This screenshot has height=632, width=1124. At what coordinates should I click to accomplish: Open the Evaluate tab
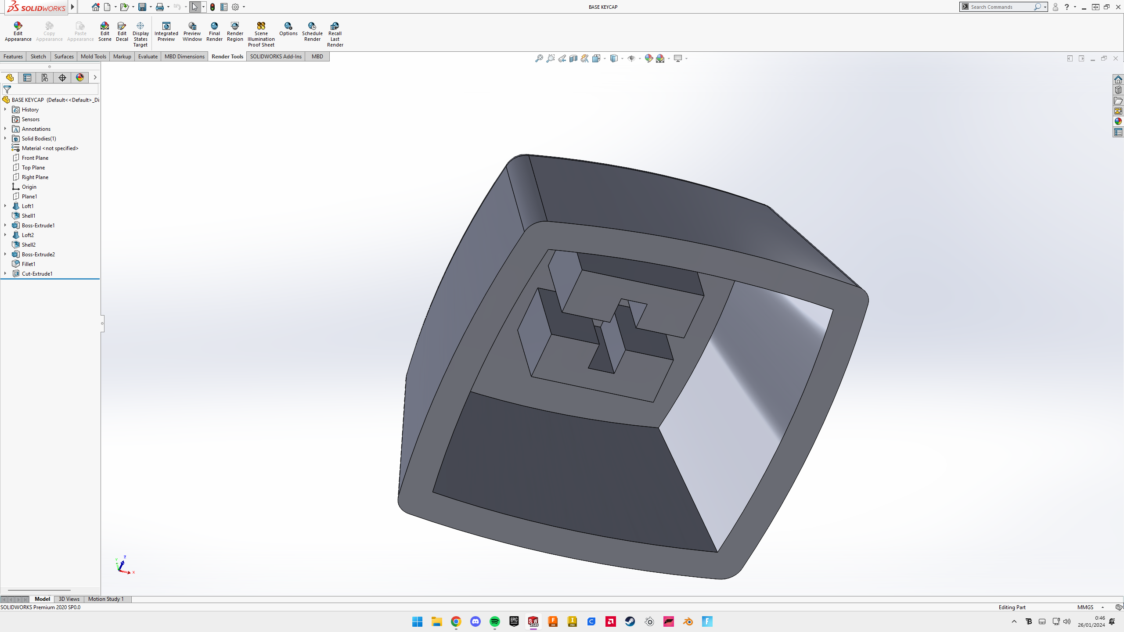148,56
